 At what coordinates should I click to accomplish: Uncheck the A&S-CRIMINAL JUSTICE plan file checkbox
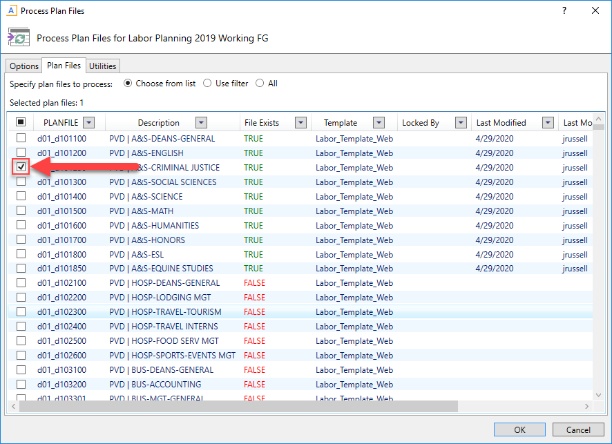click(21, 167)
